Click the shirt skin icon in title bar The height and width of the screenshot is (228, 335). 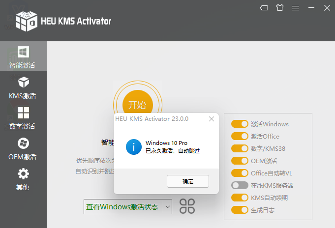click(280, 8)
